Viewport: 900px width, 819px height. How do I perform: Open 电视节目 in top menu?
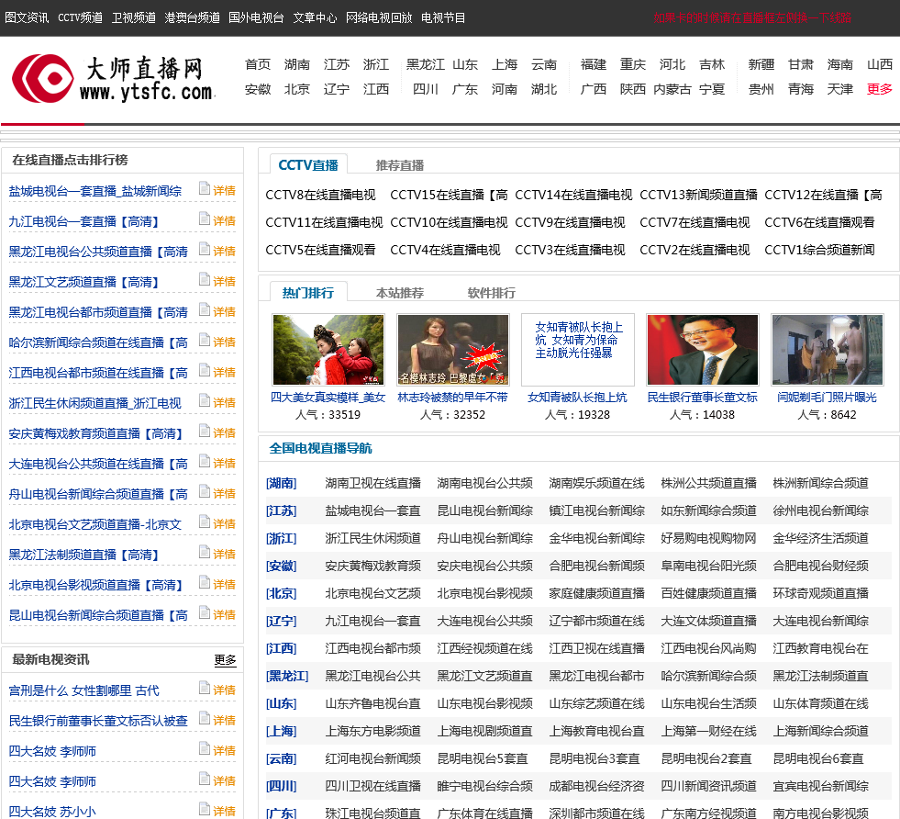[x=443, y=17]
